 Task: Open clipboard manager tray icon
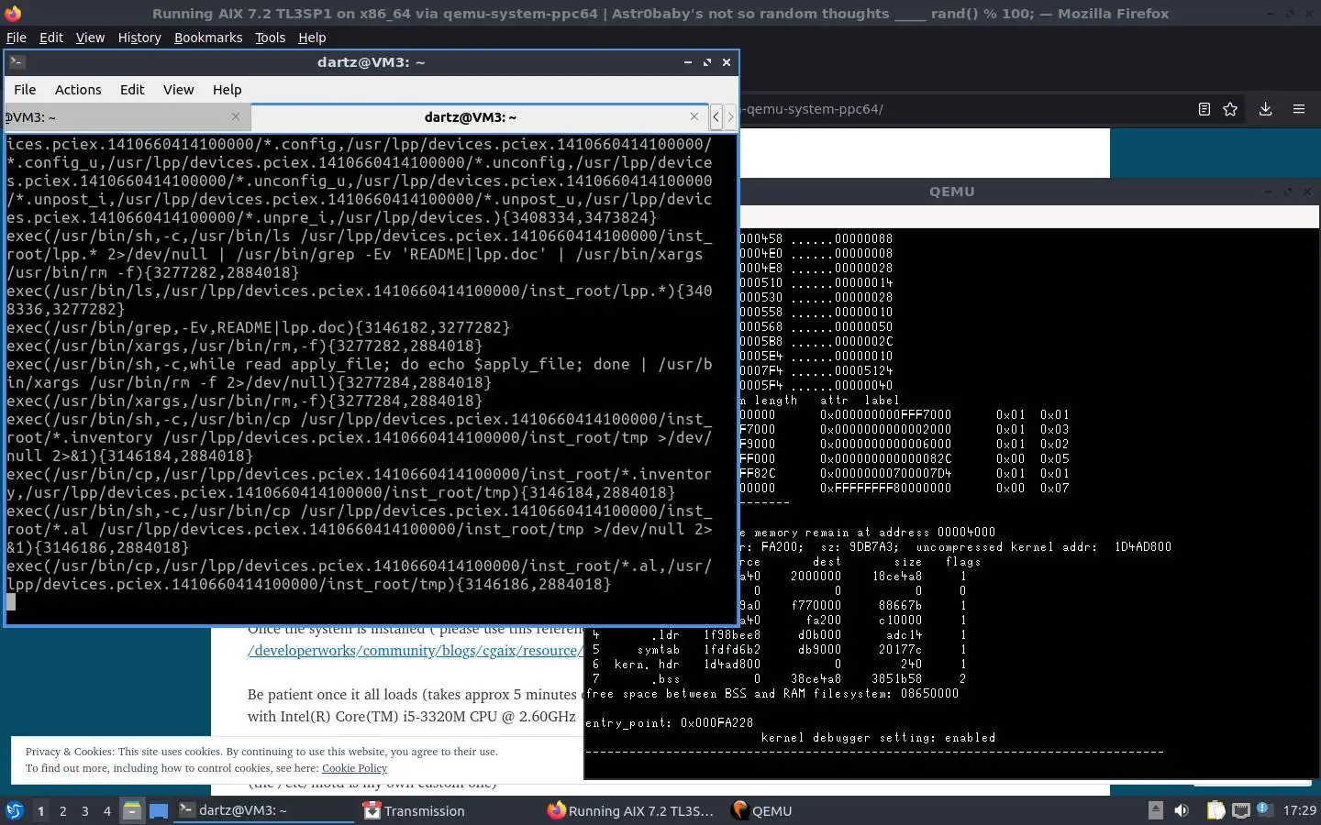[x=1216, y=810]
